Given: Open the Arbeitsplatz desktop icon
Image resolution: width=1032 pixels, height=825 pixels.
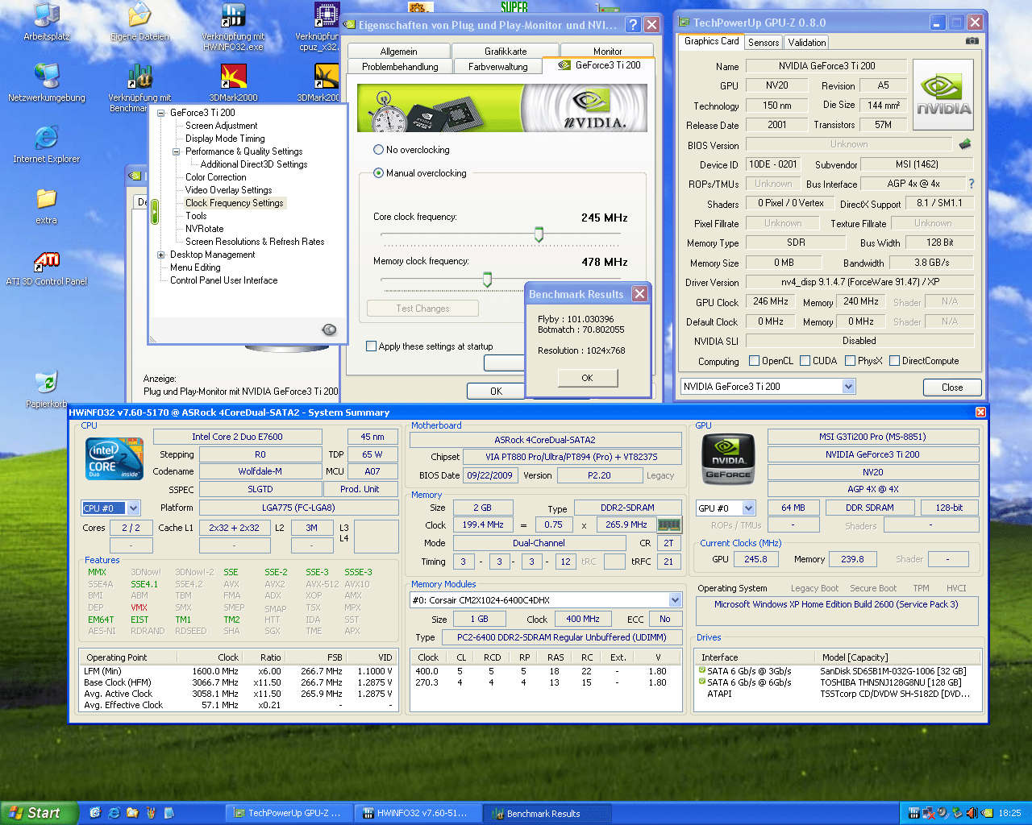Looking at the screenshot, I should (x=47, y=16).
